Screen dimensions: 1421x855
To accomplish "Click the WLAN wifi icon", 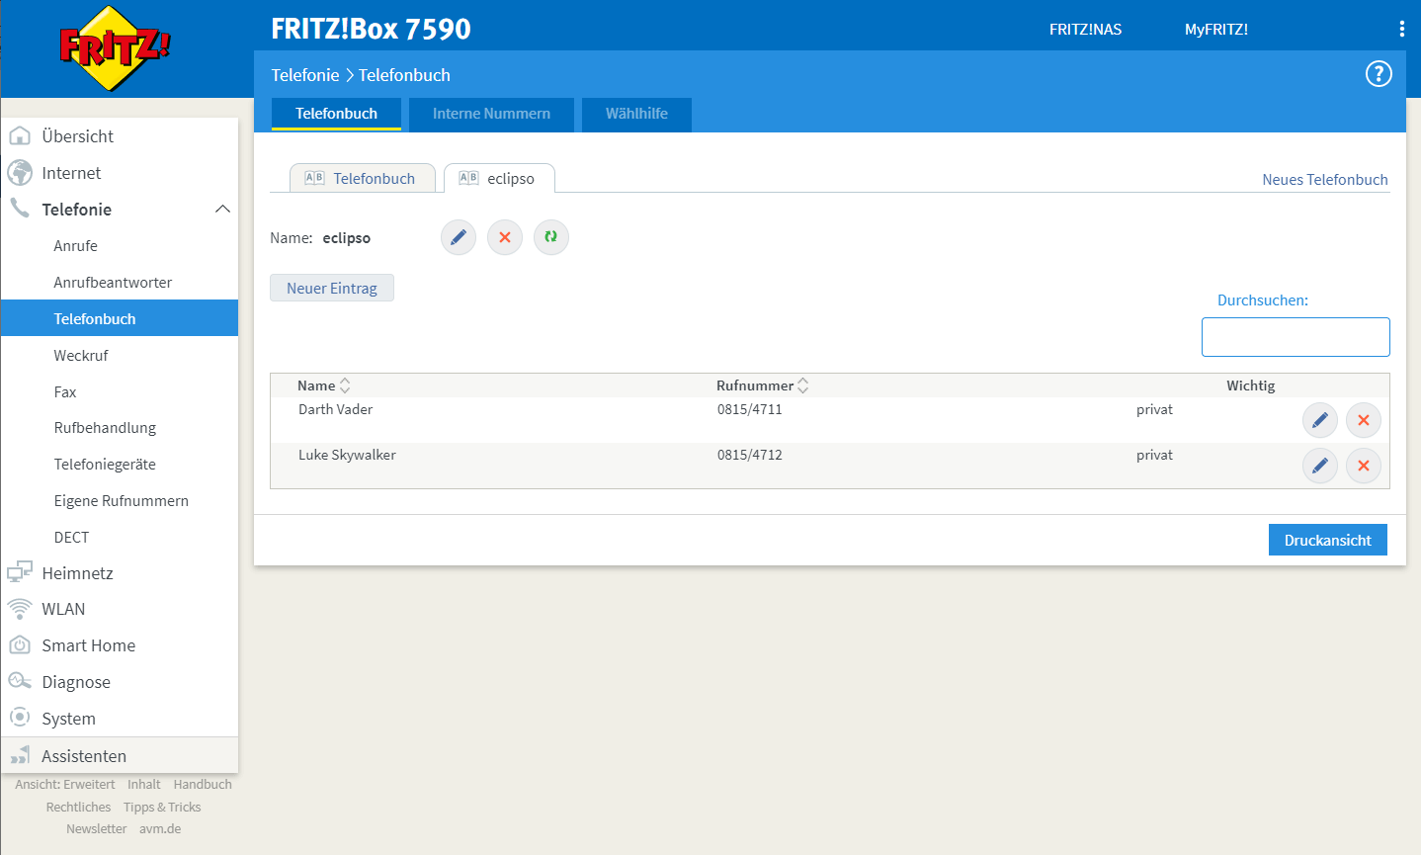I will click(x=20, y=609).
